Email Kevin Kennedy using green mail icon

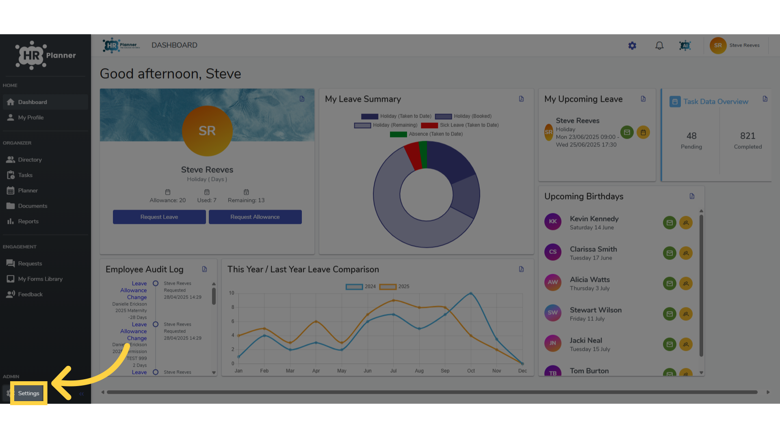669,223
